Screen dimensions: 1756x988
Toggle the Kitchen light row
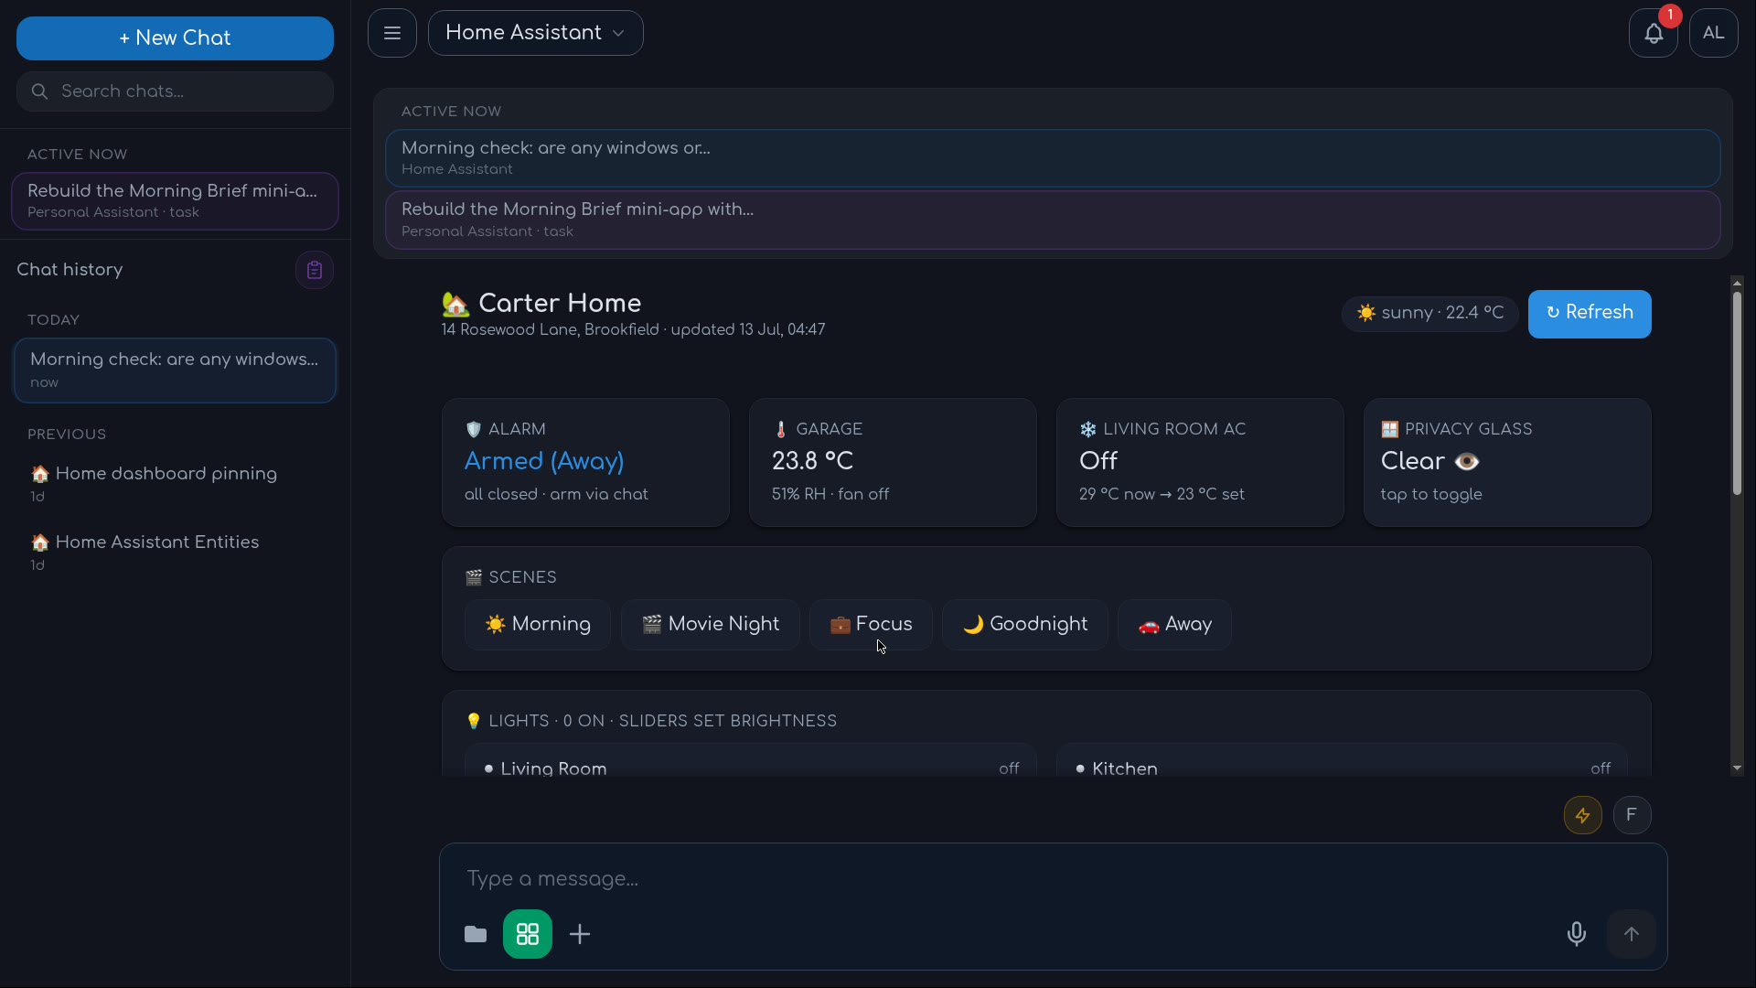[x=1342, y=761]
